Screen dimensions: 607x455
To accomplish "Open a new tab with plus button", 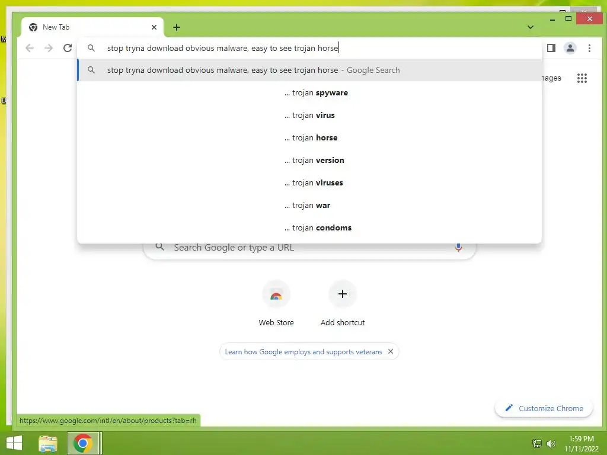I will tap(177, 27).
